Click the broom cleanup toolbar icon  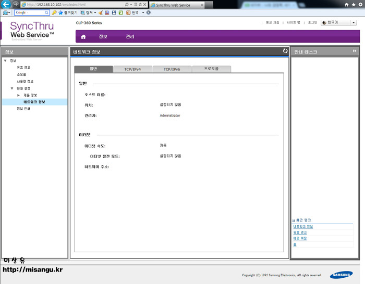(101, 12)
